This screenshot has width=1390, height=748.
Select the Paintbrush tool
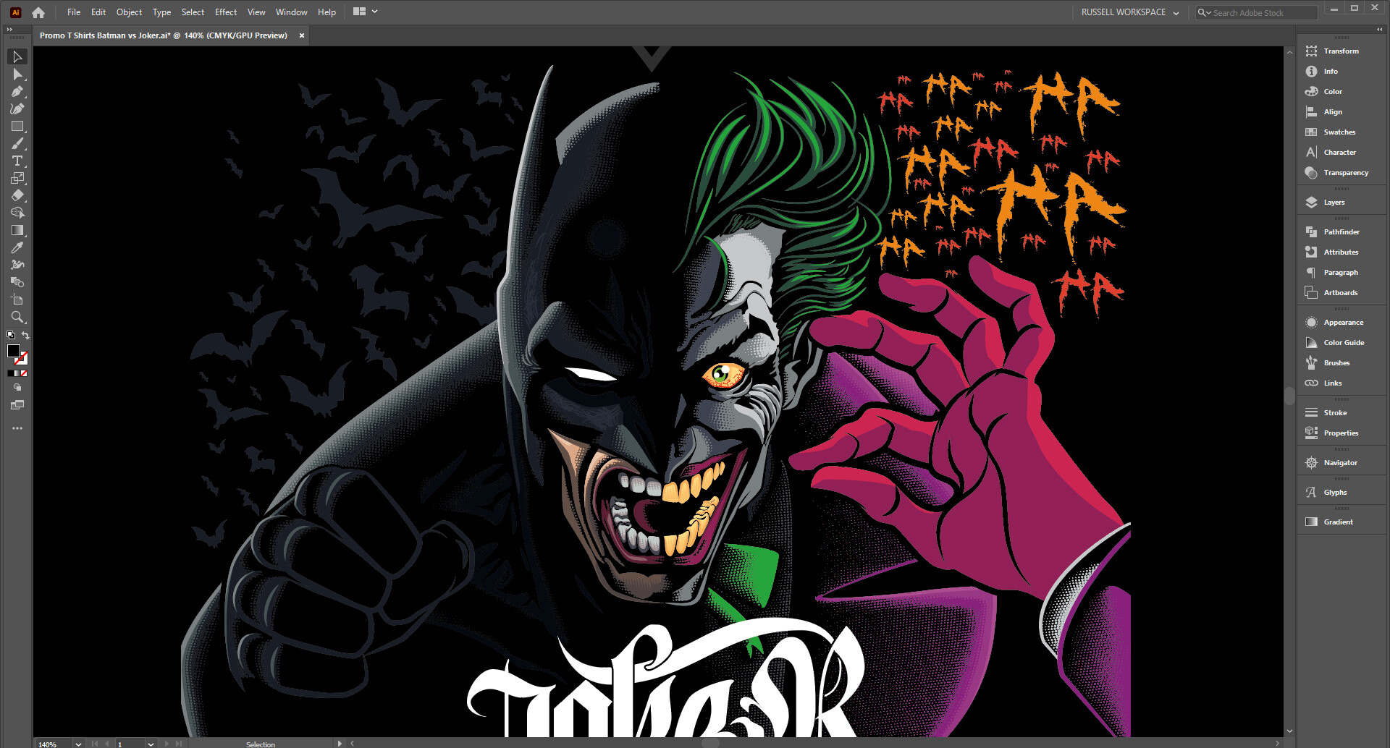tap(16, 143)
